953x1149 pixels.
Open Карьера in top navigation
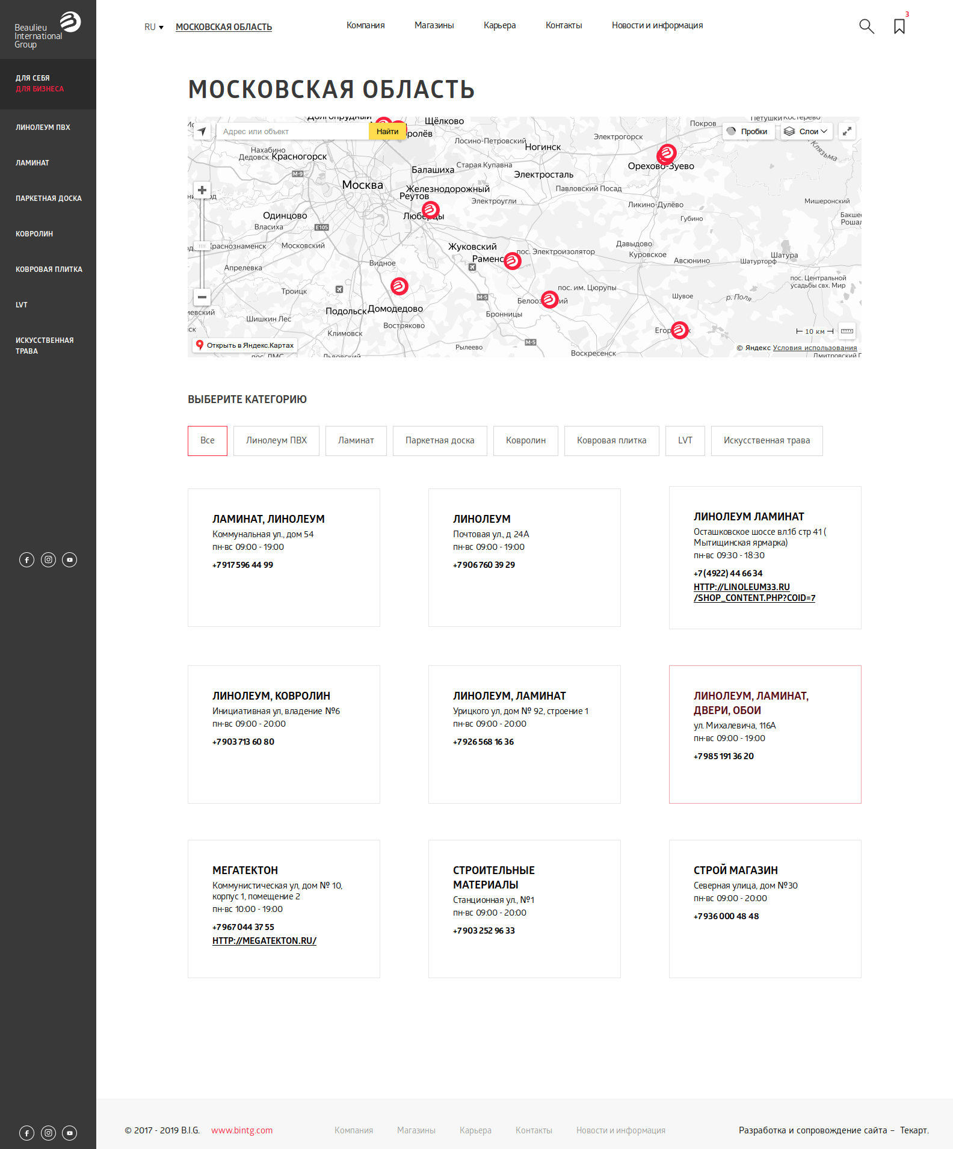coord(500,25)
